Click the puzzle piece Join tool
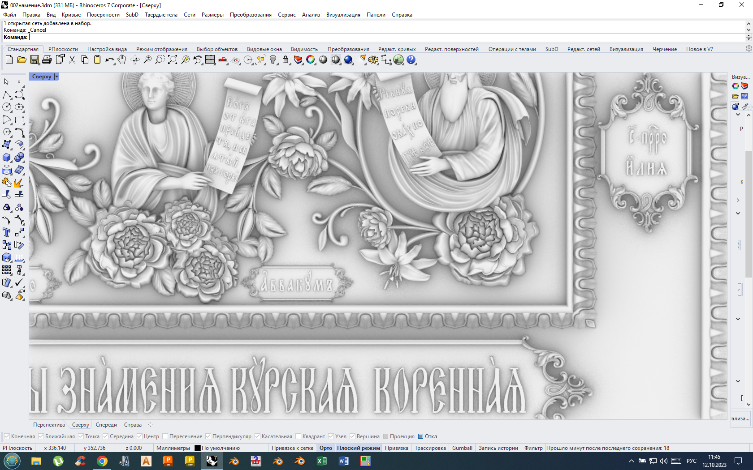This screenshot has width=753, height=470. 7,182
